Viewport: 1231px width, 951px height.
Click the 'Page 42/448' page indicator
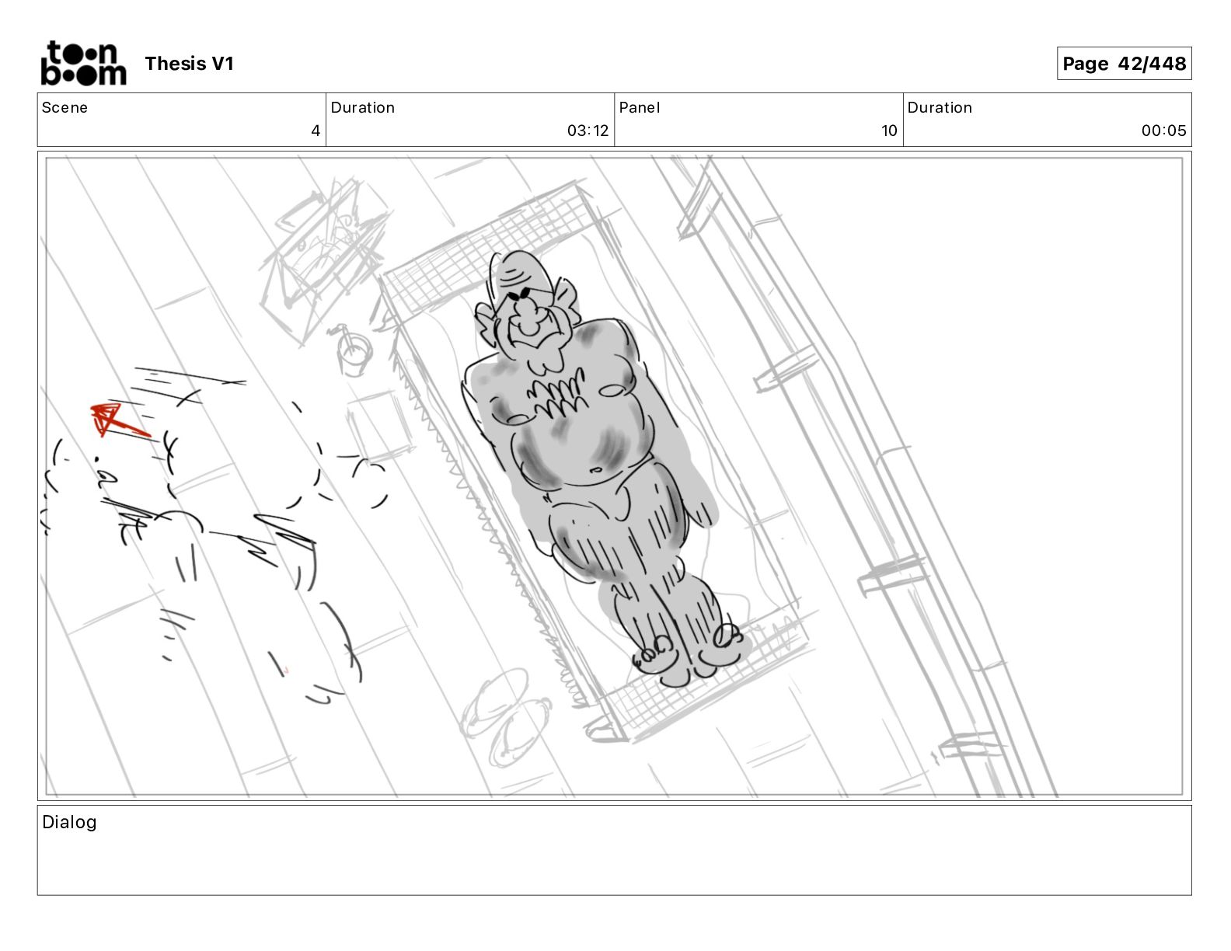click(1124, 64)
